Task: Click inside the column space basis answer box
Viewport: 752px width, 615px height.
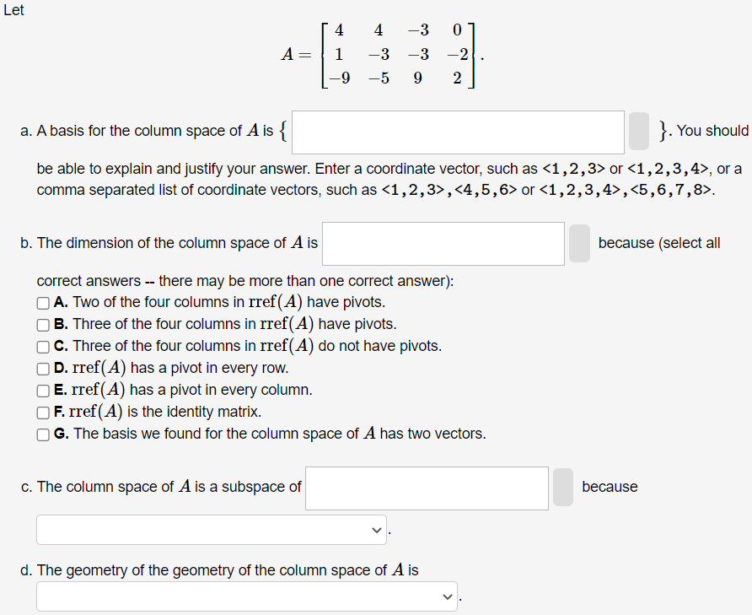Action: point(458,132)
